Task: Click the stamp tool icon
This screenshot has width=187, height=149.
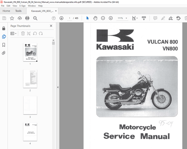Action: click(x=179, y=18)
